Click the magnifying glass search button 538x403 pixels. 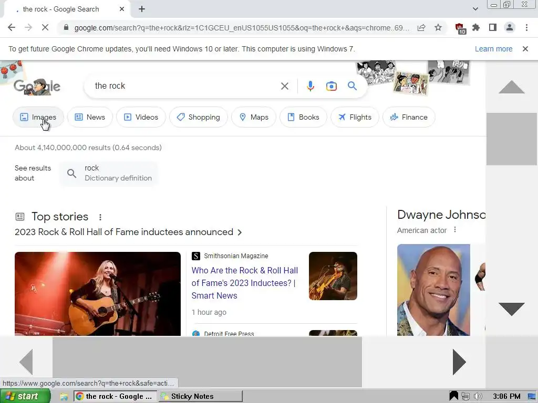[x=353, y=86]
